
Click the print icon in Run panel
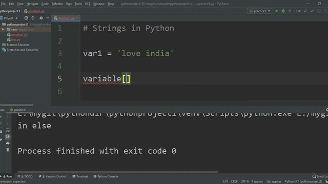(x=8, y=143)
